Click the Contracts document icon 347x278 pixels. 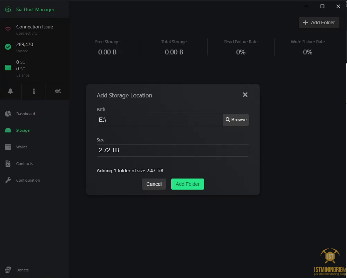[x=8, y=164]
